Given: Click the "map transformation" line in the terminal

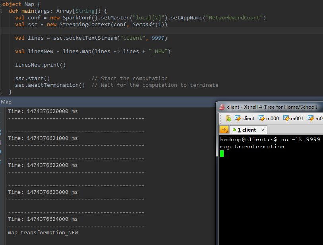Looking at the screenshot, I should (252, 147).
